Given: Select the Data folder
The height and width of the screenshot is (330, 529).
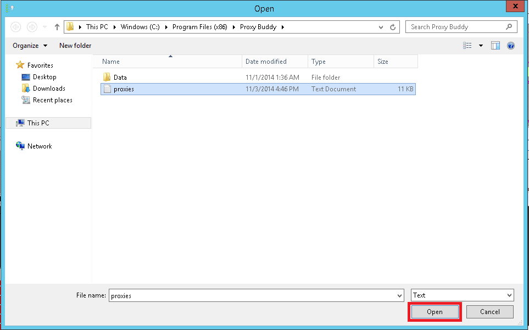Looking at the screenshot, I should (x=258, y=78).
